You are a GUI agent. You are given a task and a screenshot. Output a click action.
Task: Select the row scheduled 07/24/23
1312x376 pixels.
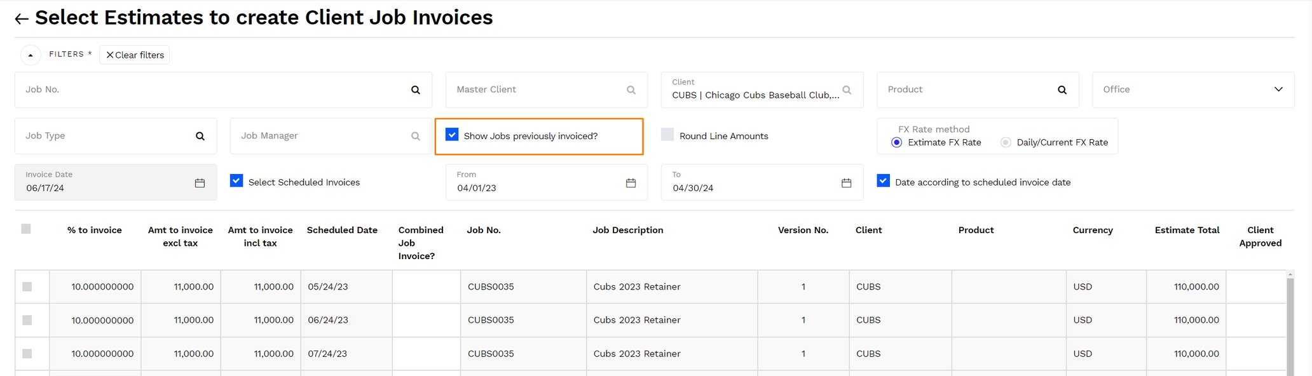click(x=27, y=353)
